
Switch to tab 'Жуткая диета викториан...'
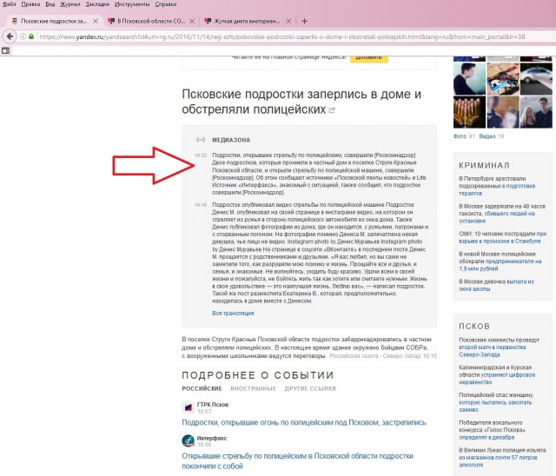(247, 21)
